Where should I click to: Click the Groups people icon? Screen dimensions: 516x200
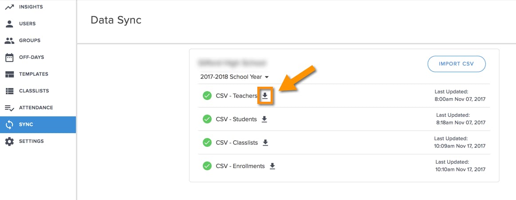tap(10, 41)
